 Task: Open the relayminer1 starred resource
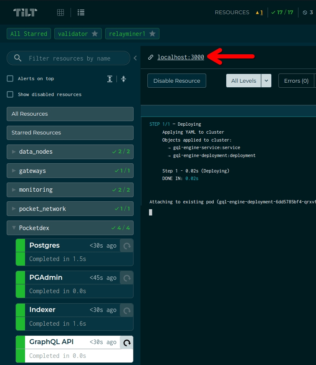point(127,34)
